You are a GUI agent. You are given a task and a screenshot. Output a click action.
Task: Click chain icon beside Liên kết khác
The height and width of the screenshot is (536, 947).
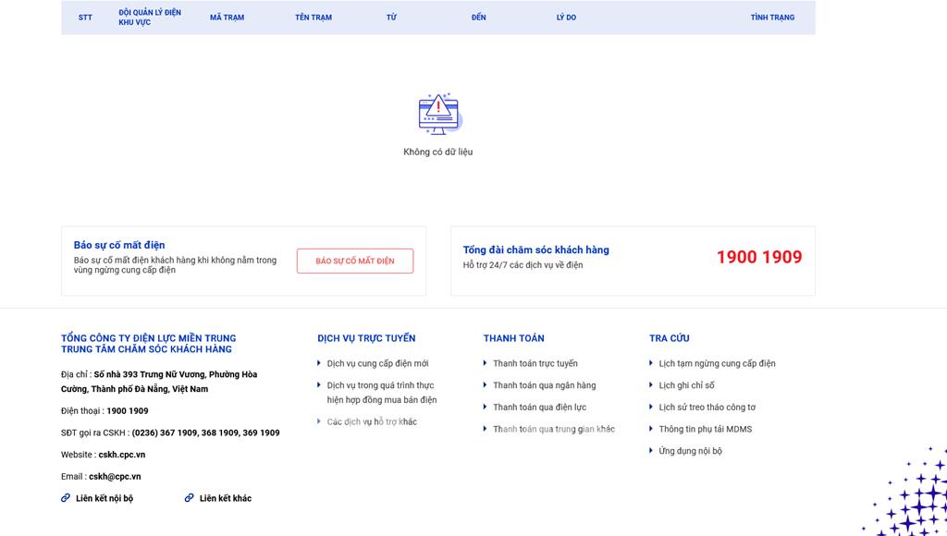(190, 498)
